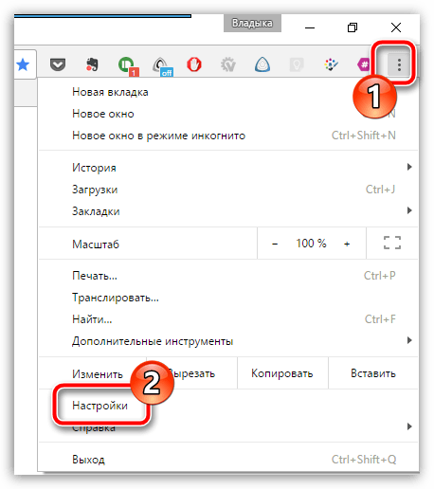Restore down the browser window
Screen dimensions: 434x489
click(x=353, y=27)
